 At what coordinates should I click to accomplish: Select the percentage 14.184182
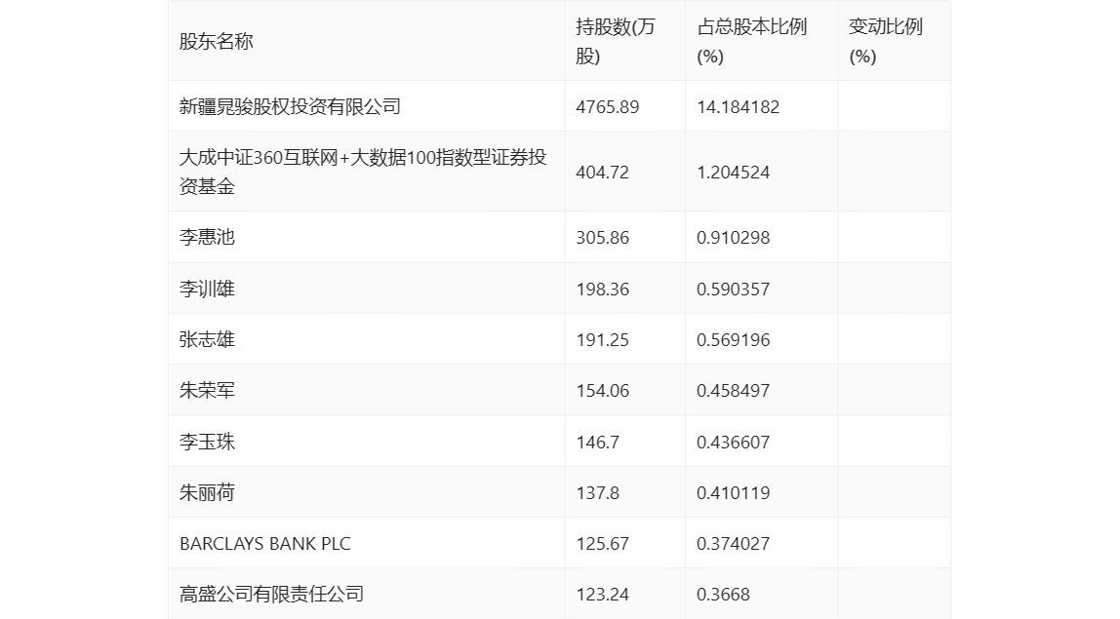[x=738, y=107]
